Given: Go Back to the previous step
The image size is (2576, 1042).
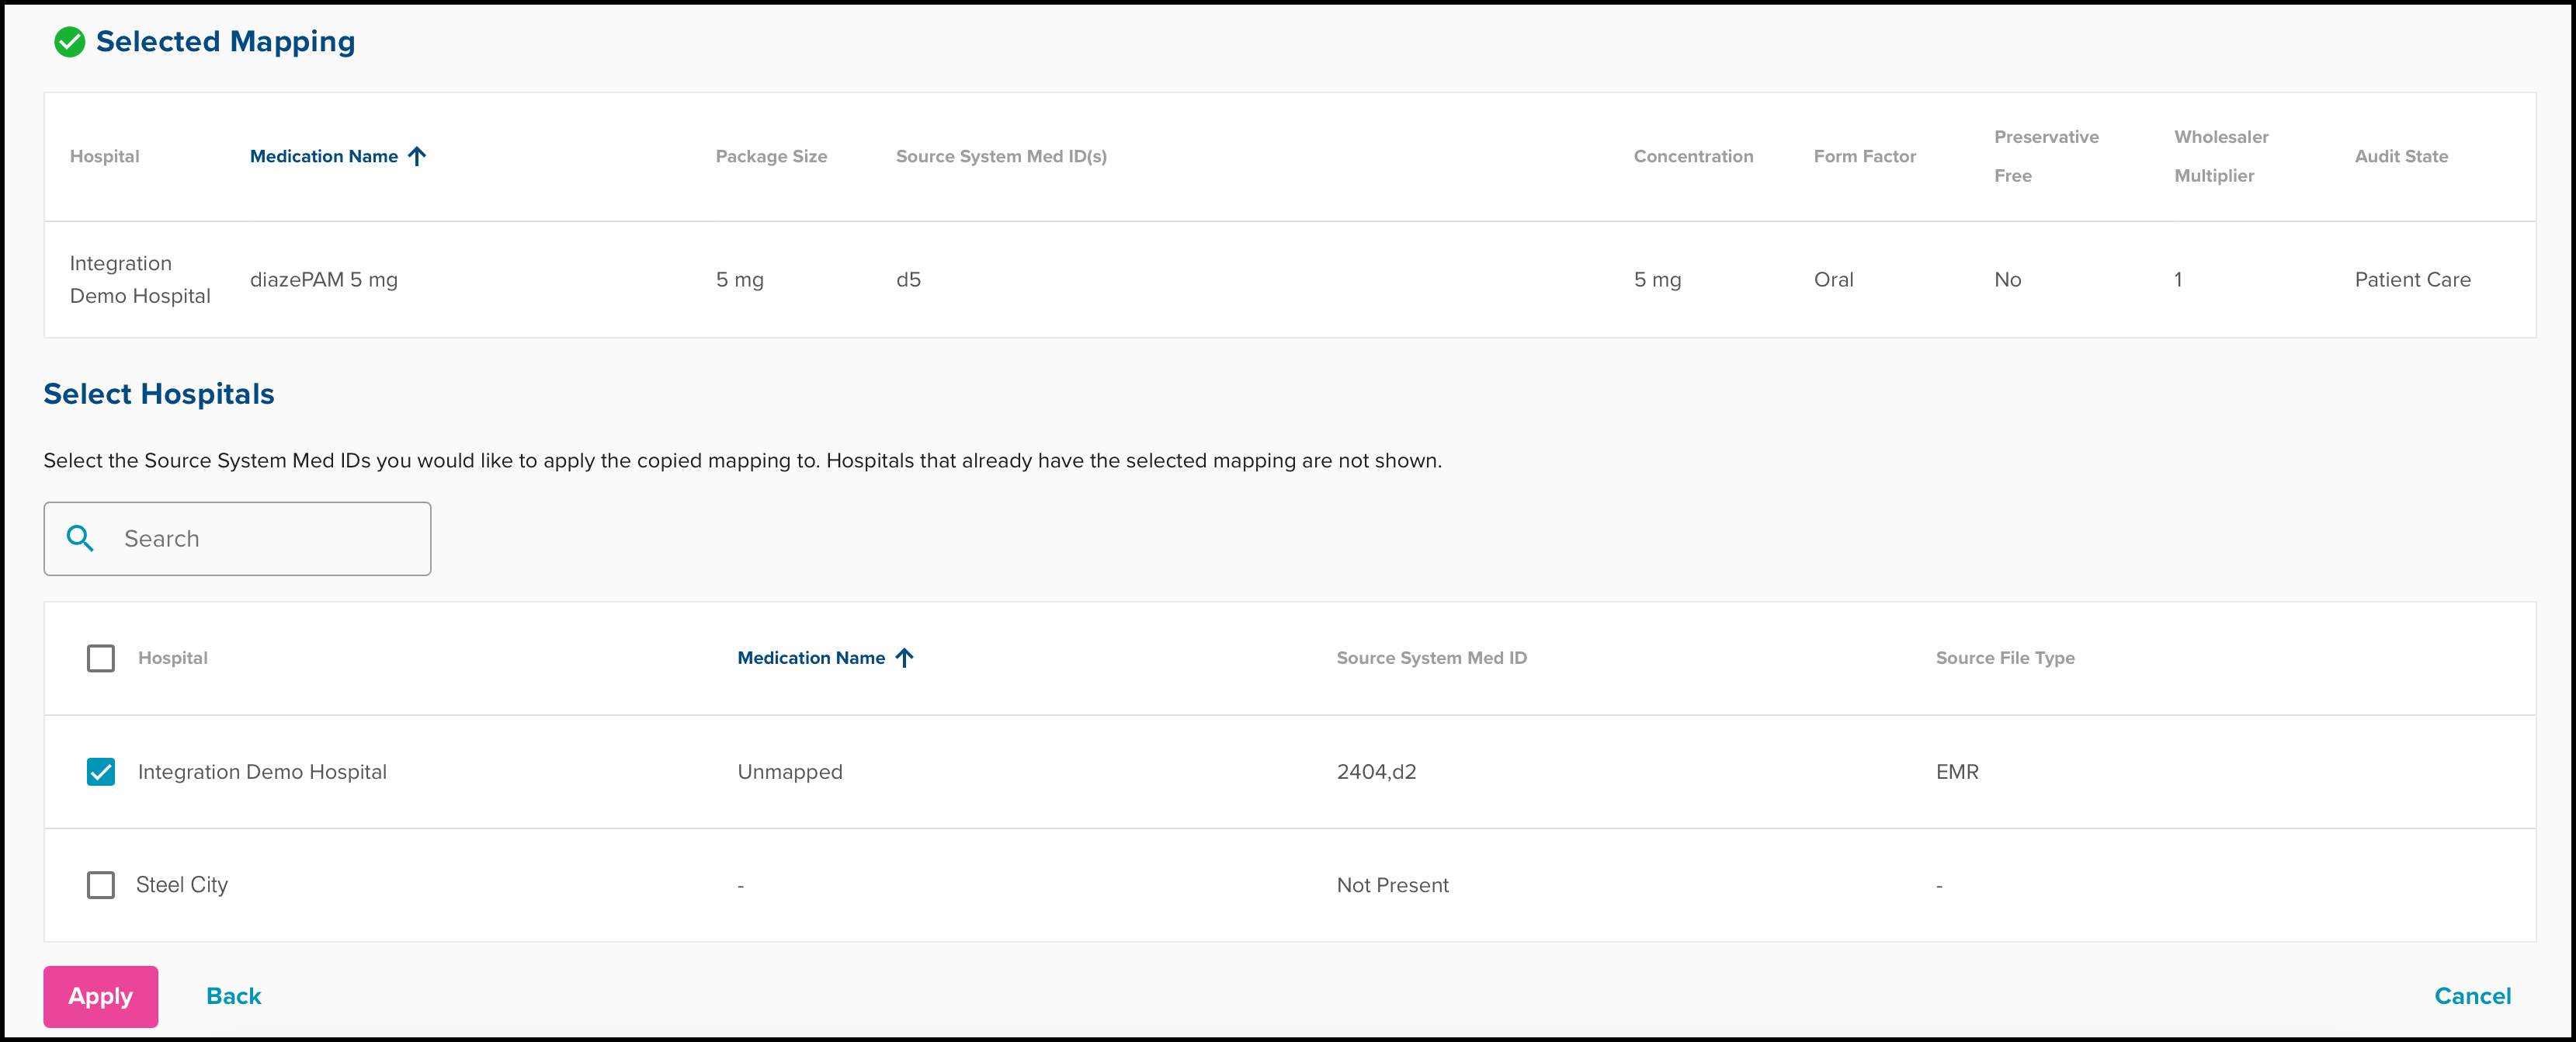Looking at the screenshot, I should [x=233, y=996].
